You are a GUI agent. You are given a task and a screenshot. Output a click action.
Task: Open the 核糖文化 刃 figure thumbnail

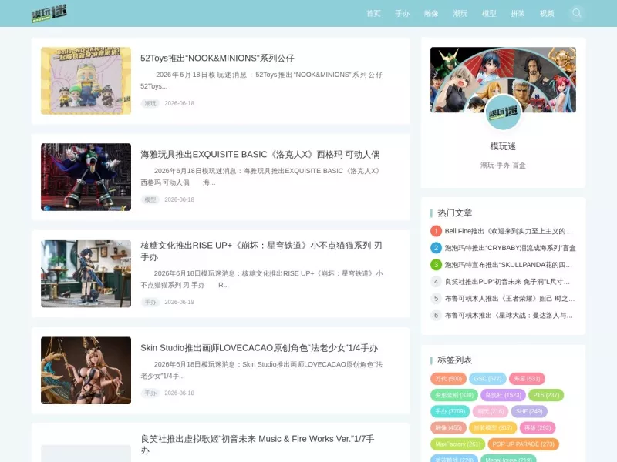coord(86,274)
